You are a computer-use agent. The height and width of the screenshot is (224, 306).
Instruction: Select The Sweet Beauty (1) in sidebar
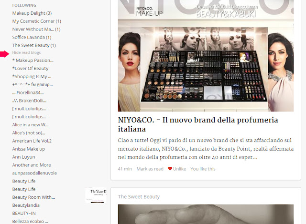[x=34, y=45]
